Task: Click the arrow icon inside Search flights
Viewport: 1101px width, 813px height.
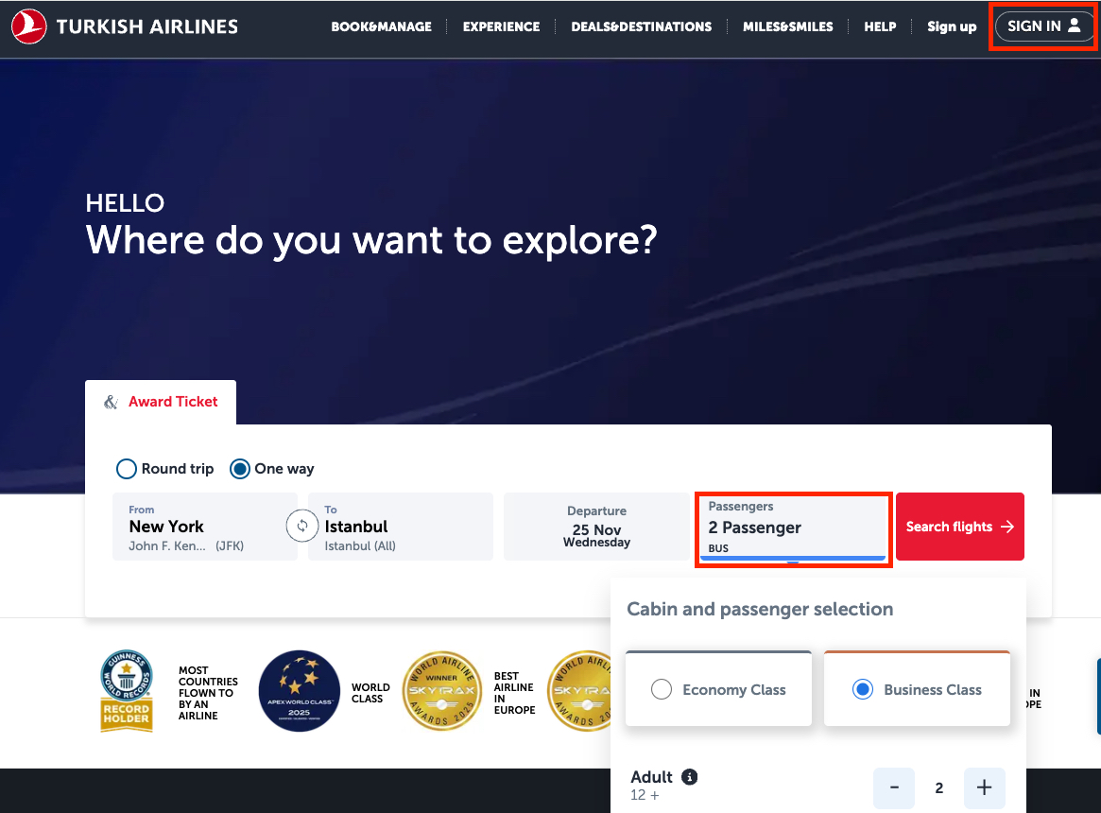Action: tap(1006, 527)
